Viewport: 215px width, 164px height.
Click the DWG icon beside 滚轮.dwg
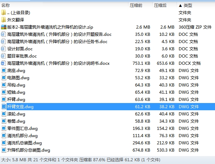click(4, 114)
